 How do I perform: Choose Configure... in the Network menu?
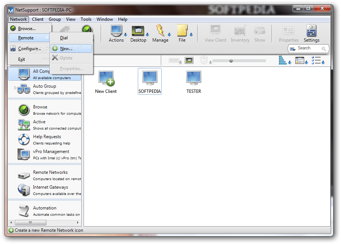[x=30, y=49]
